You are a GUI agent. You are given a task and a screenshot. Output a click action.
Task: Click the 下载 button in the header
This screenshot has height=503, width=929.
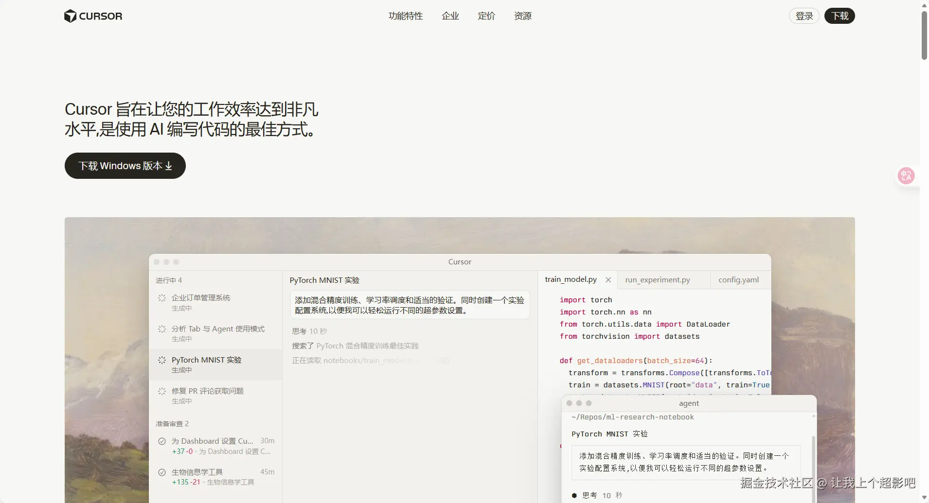pyautogui.click(x=840, y=16)
